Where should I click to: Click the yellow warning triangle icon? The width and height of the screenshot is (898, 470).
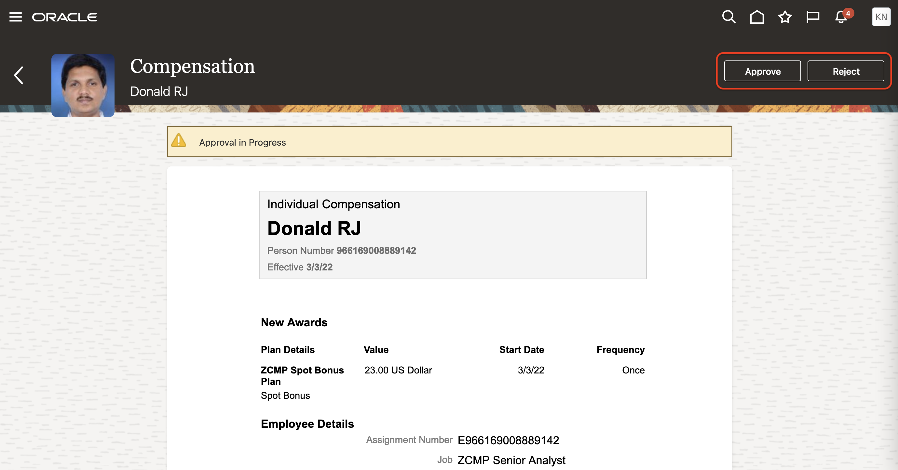coord(179,141)
